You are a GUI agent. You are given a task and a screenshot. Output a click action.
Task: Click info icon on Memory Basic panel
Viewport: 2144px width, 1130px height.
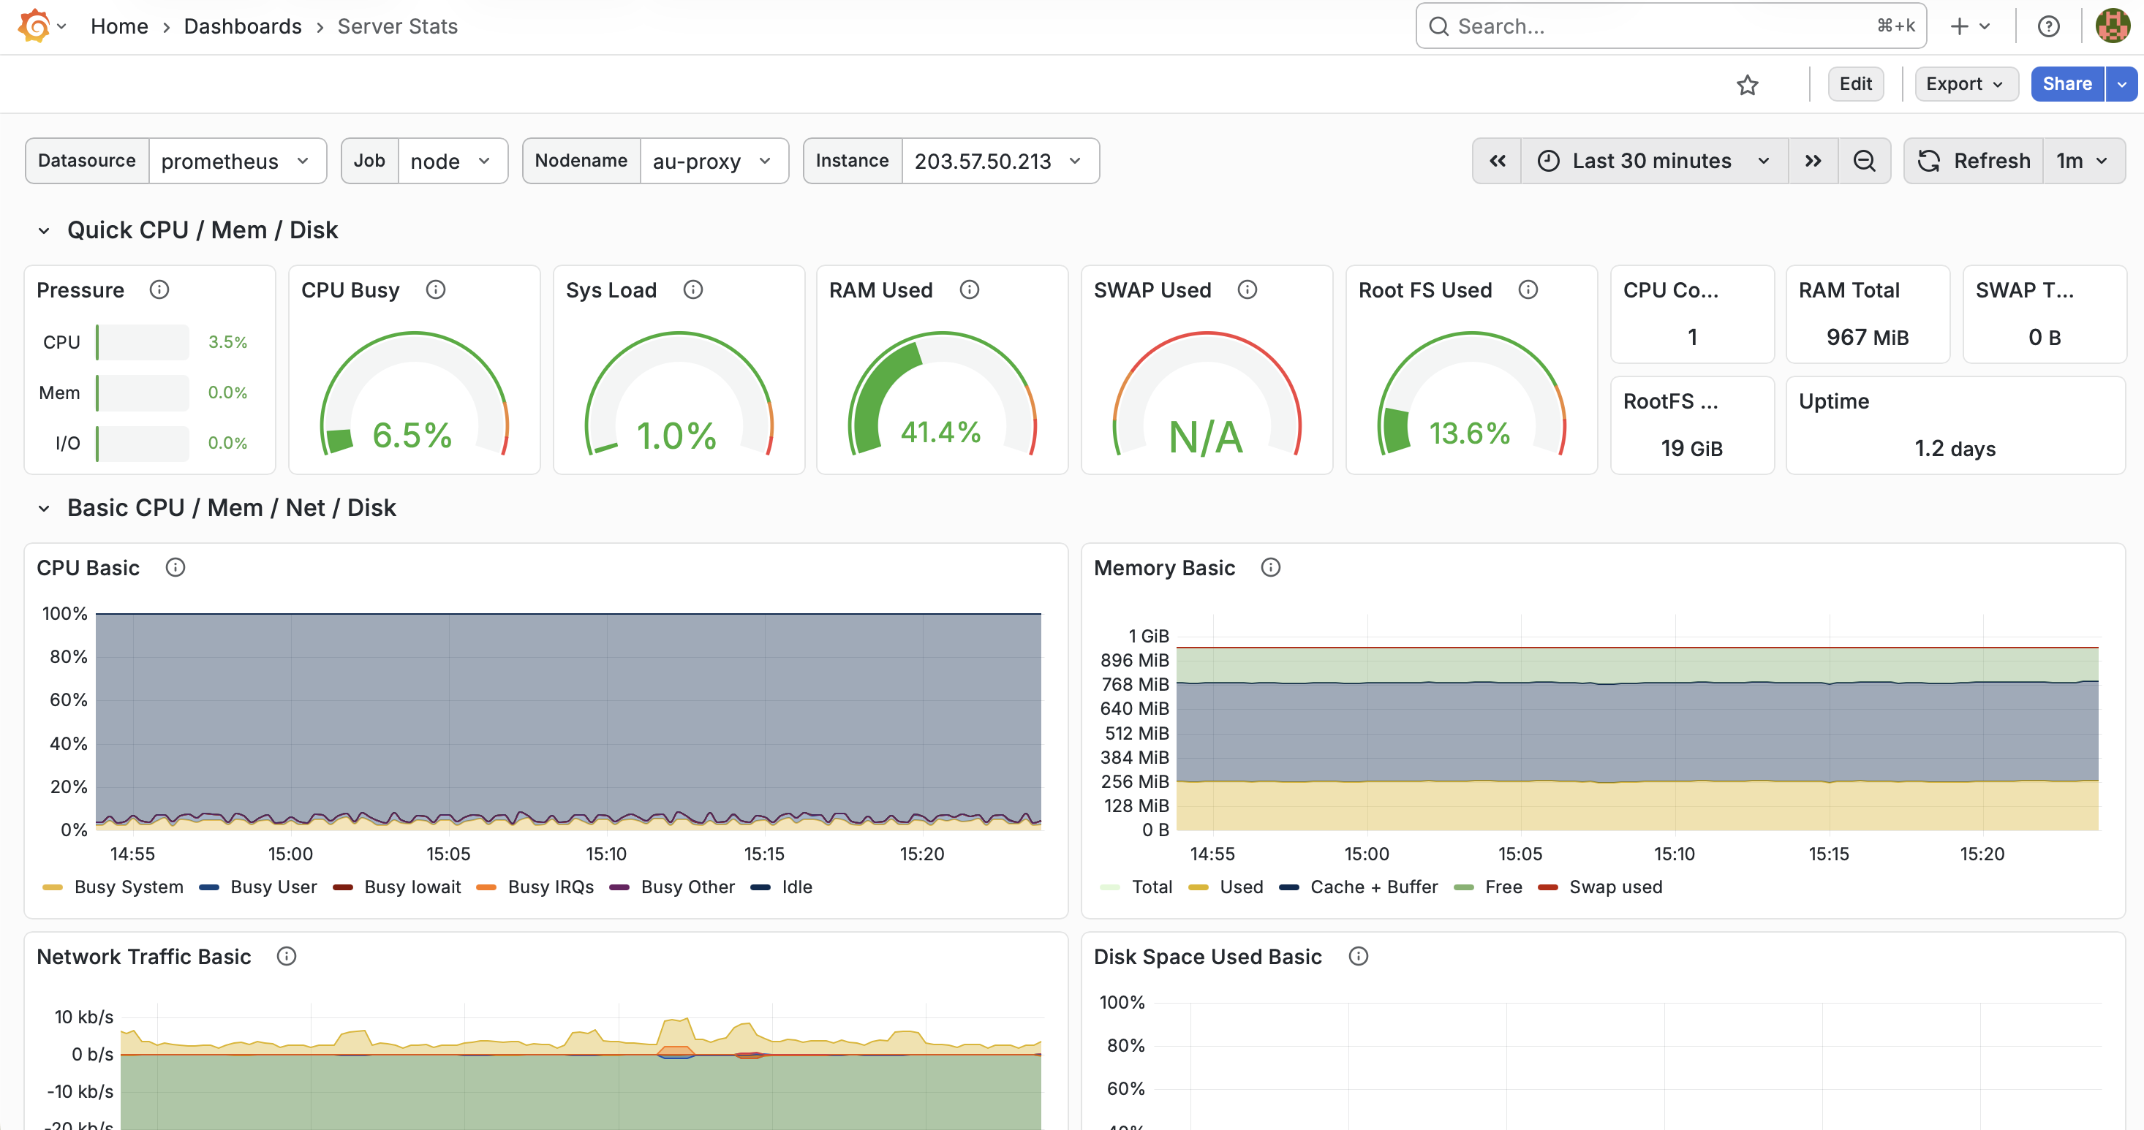click(1270, 567)
